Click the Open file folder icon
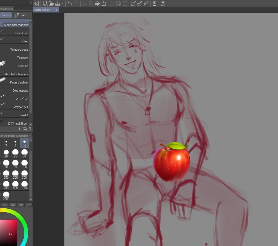 coord(51,3)
